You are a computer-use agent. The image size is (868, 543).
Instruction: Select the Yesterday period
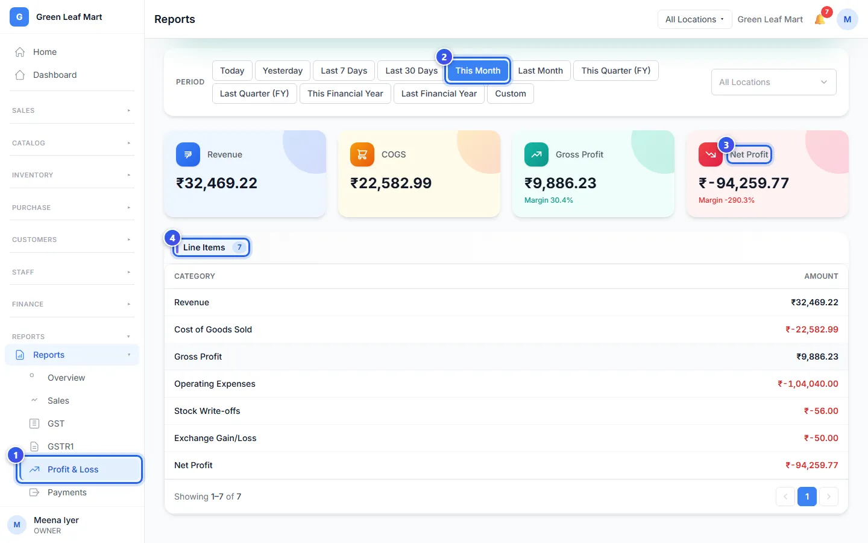pos(283,71)
